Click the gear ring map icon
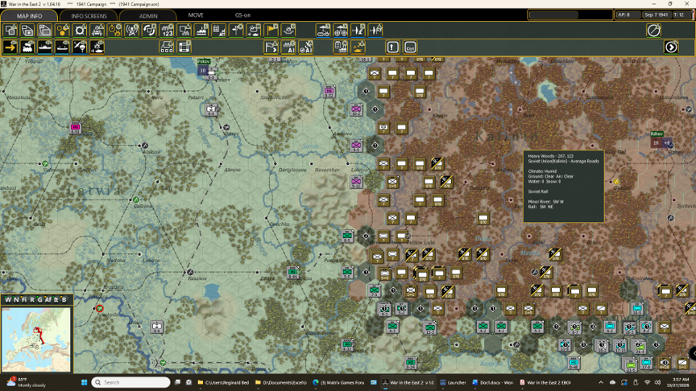The image size is (696, 391). point(80,31)
